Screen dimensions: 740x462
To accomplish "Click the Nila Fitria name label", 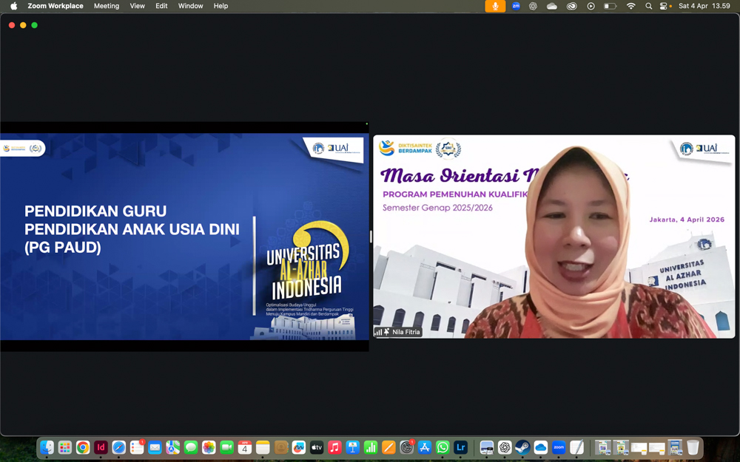I will tap(406, 332).
